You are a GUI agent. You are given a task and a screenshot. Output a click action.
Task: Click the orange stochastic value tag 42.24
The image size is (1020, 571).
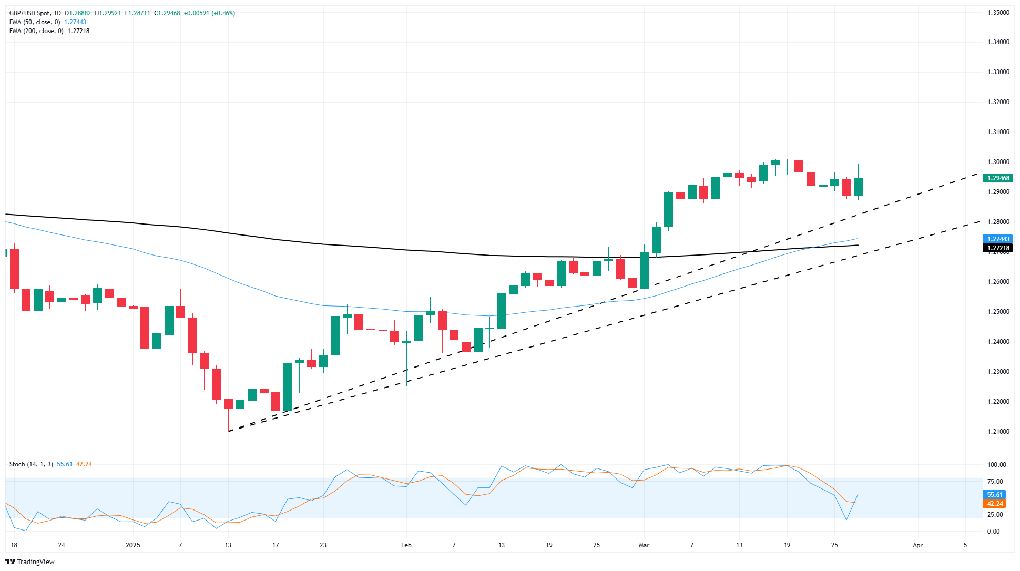(x=994, y=504)
